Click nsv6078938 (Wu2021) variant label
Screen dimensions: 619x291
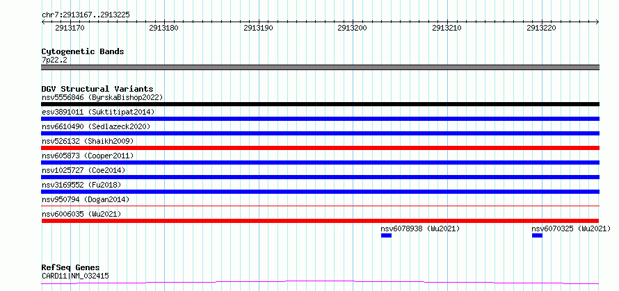click(x=420, y=228)
